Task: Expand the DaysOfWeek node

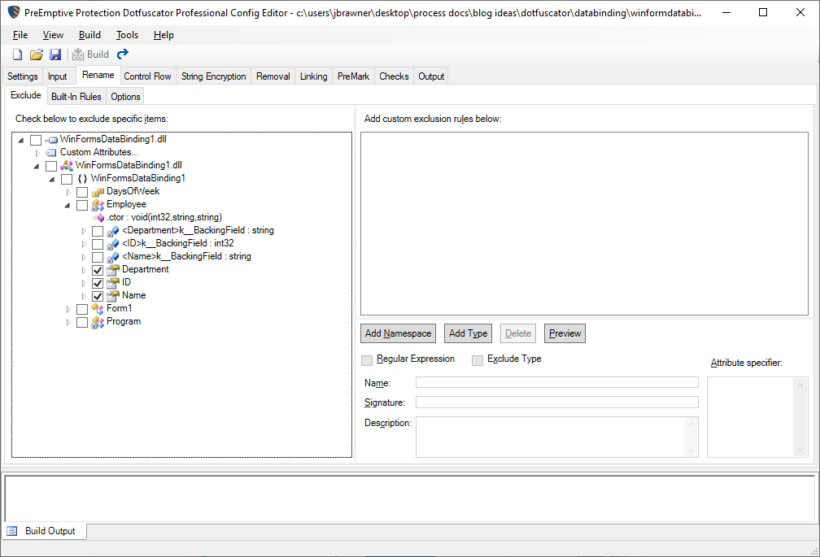Action: tap(68, 192)
